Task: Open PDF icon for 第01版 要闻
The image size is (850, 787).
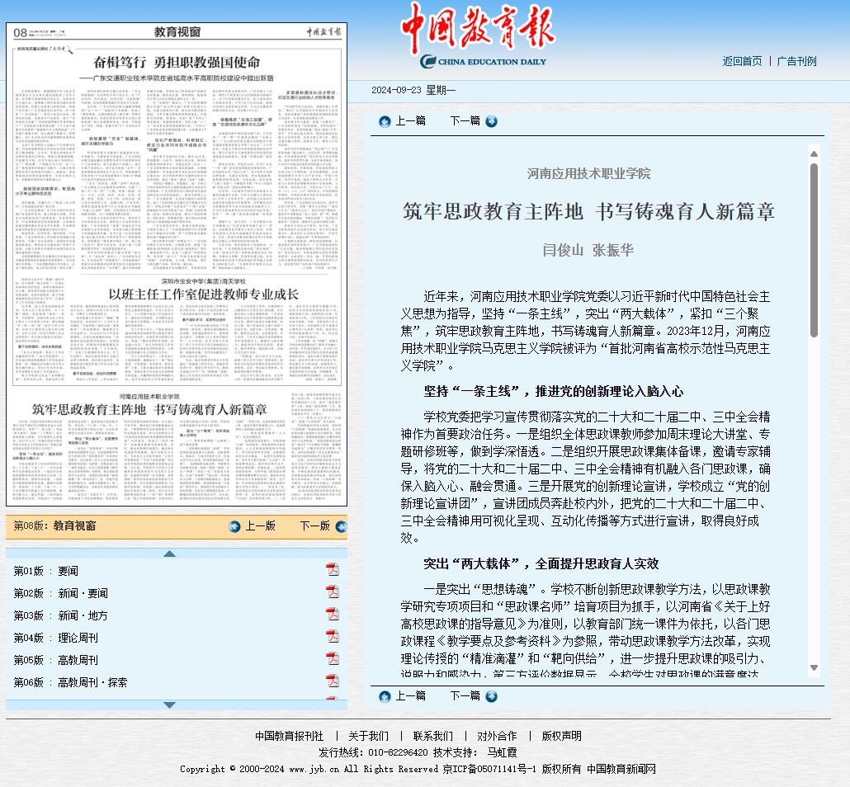Action: (x=333, y=570)
